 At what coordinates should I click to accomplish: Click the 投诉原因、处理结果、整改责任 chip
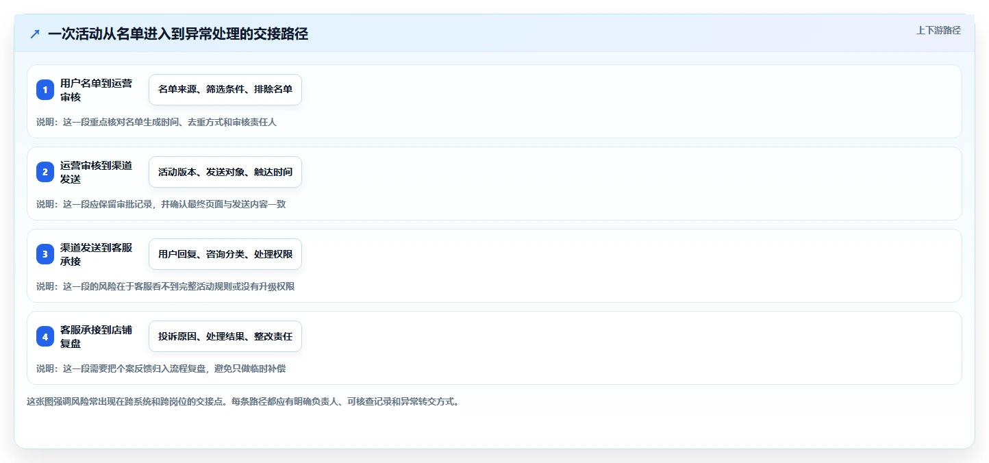point(225,336)
